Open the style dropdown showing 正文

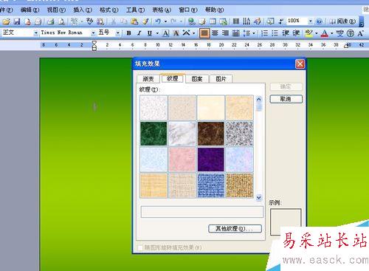point(36,32)
